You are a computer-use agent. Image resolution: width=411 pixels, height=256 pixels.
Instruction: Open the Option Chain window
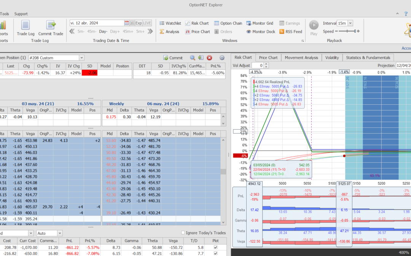tap(228, 23)
